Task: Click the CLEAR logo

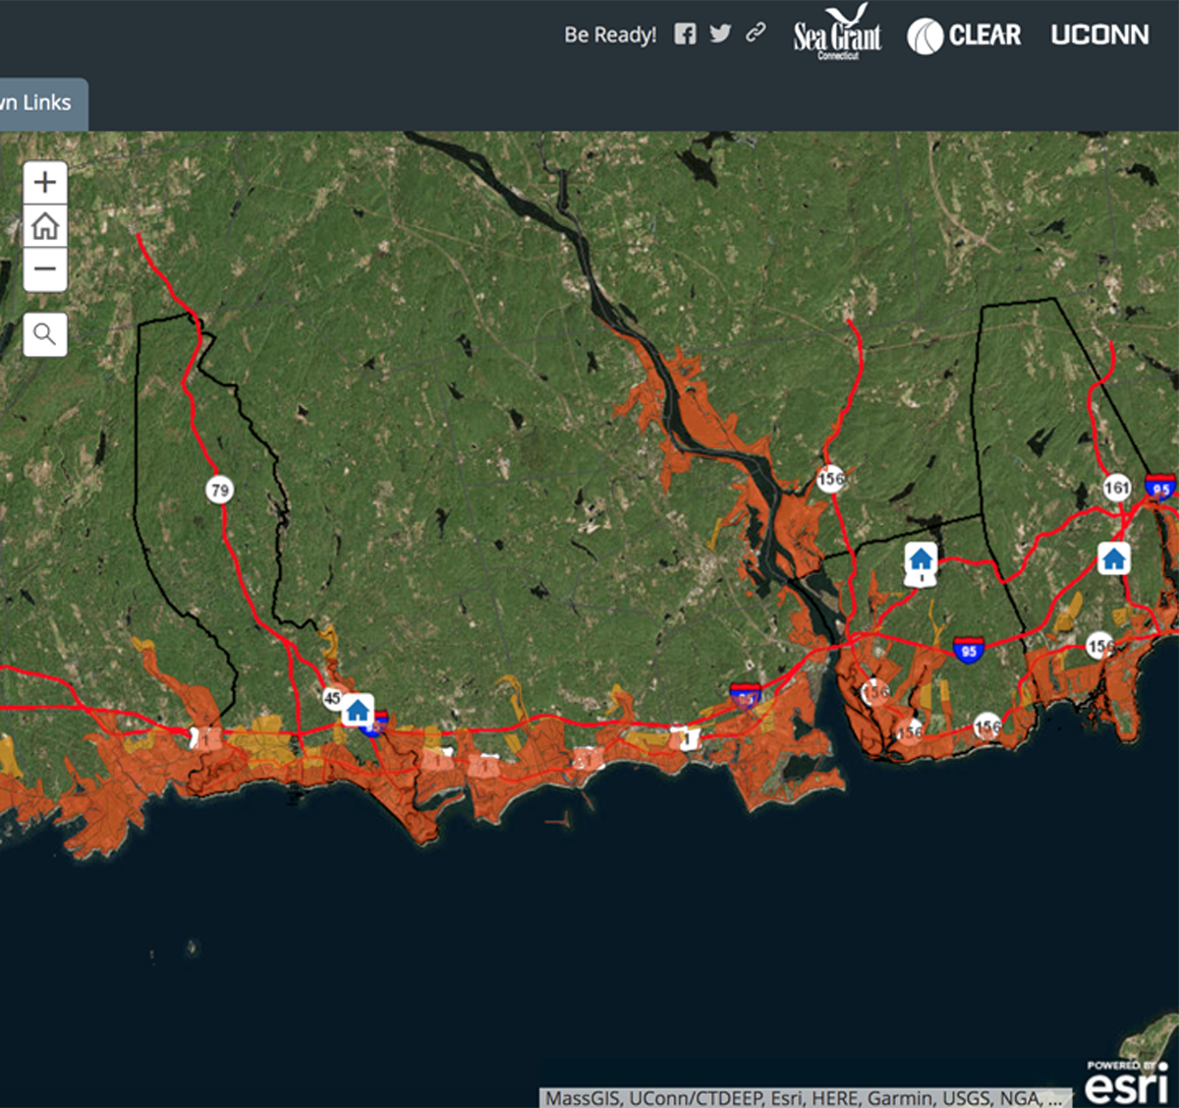Action: pyautogui.click(x=966, y=34)
